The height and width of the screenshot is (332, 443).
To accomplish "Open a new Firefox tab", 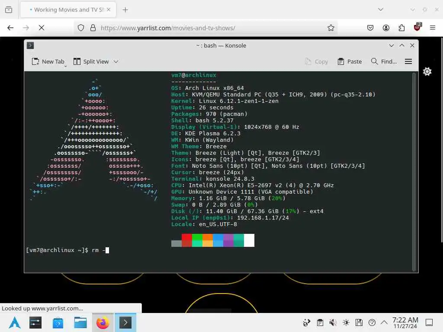I will click(x=125, y=10).
